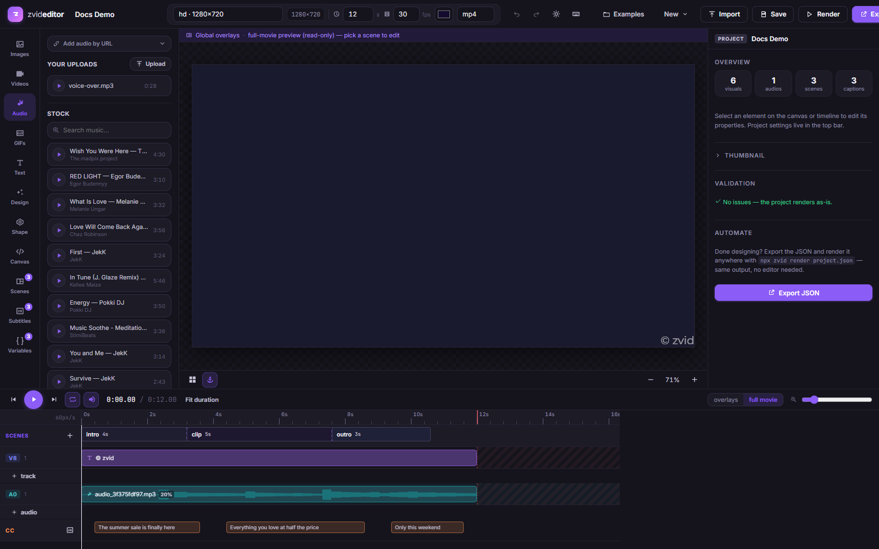Switch timeline view to overlays

pyautogui.click(x=726, y=400)
